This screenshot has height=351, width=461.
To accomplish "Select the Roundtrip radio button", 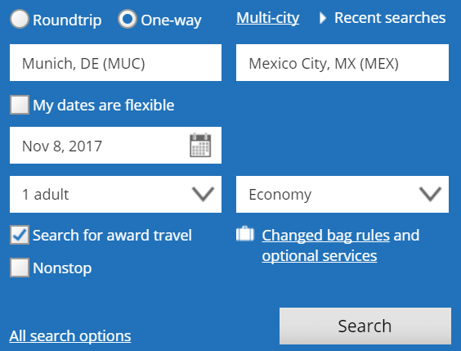I will click(x=20, y=20).
